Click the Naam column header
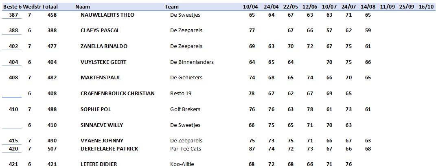 point(83,7)
